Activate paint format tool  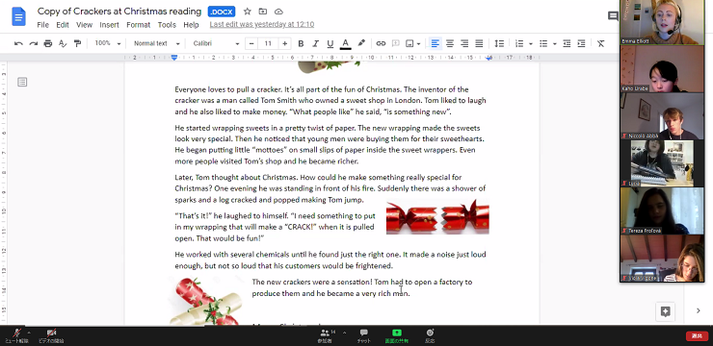point(77,43)
